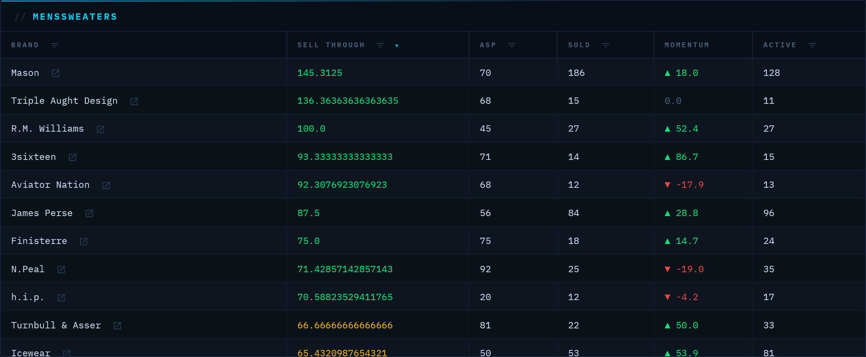The image size is (866, 357).
Task: Open 3sixteen external link icon
Action: pyautogui.click(x=73, y=157)
